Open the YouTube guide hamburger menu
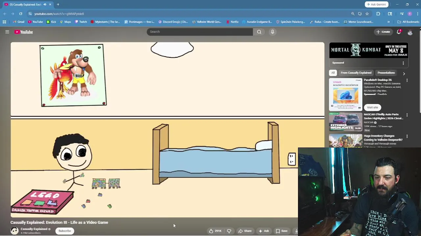421x236 pixels. (x=7, y=32)
